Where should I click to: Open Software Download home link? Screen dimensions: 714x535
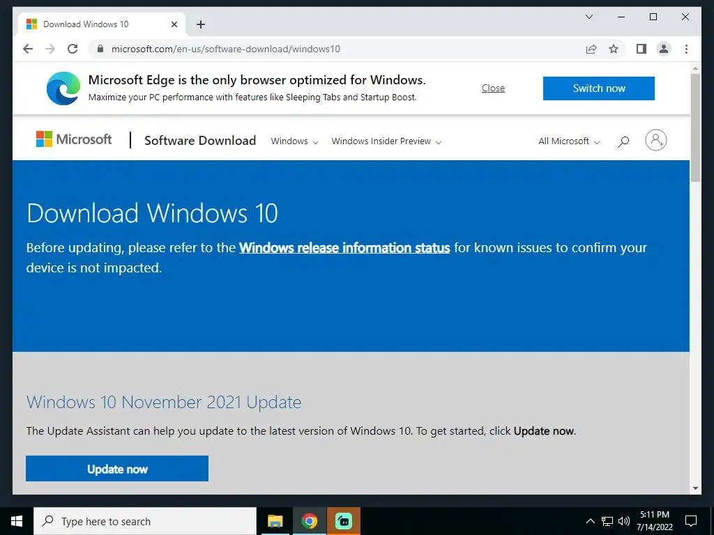200,141
